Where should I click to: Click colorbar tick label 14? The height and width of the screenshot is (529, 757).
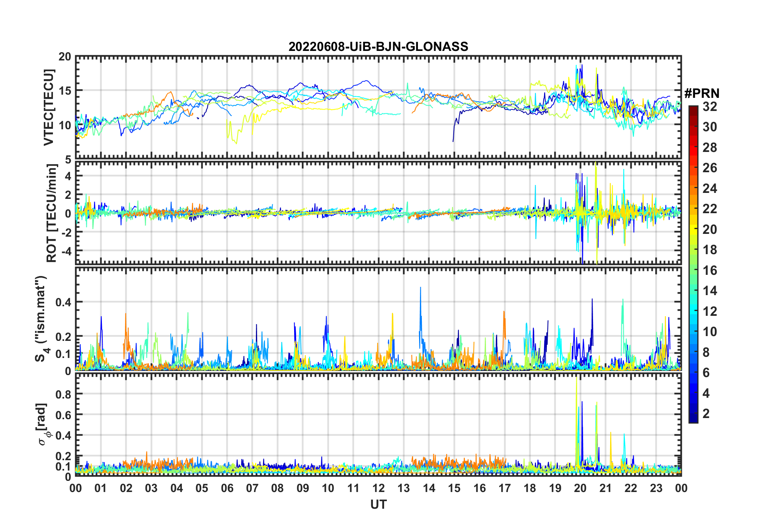(x=710, y=291)
